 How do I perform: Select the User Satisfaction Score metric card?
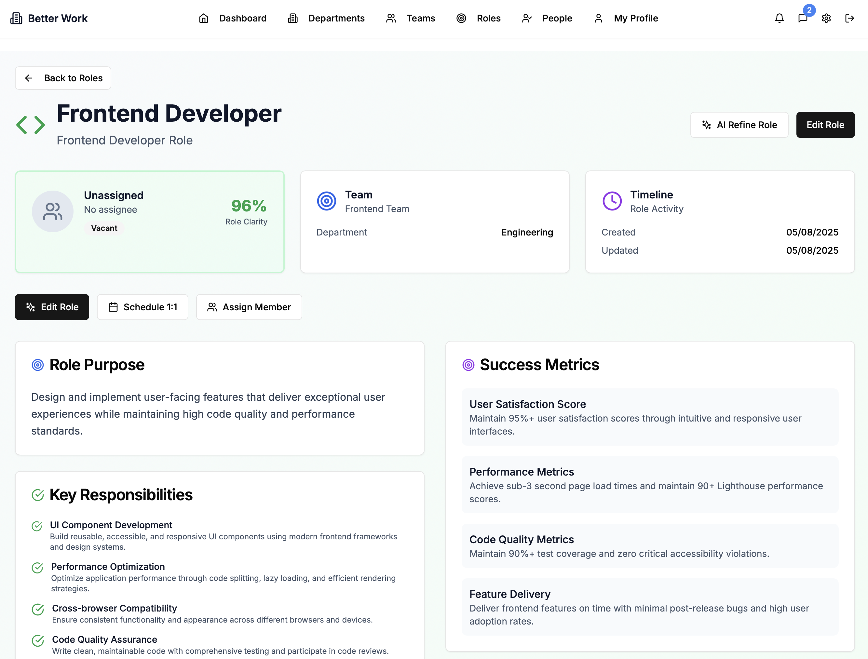click(x=650, y=417)
